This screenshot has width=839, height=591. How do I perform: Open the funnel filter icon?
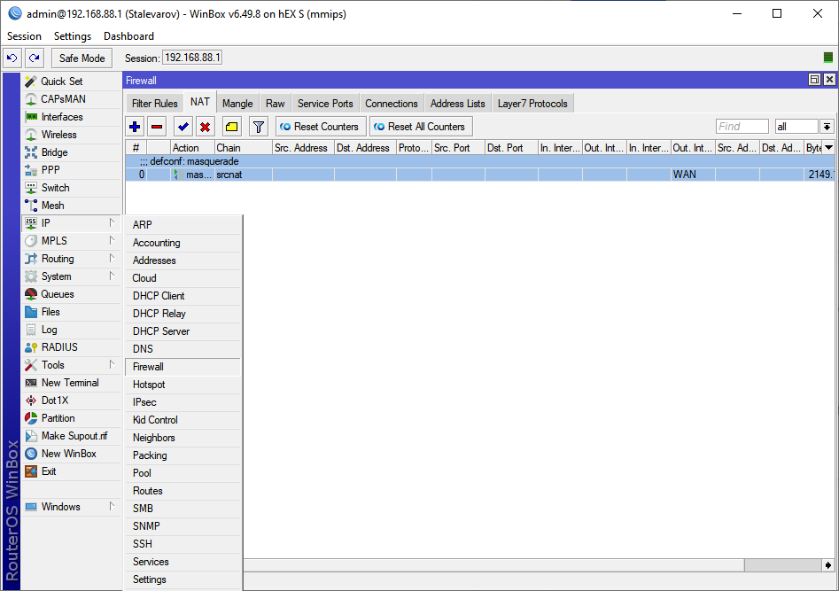(259, 127)
